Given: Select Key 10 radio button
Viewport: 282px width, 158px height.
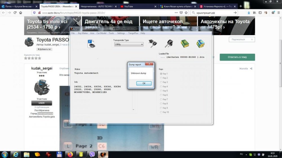Looking at the screenshot, I should click(161, 112).
